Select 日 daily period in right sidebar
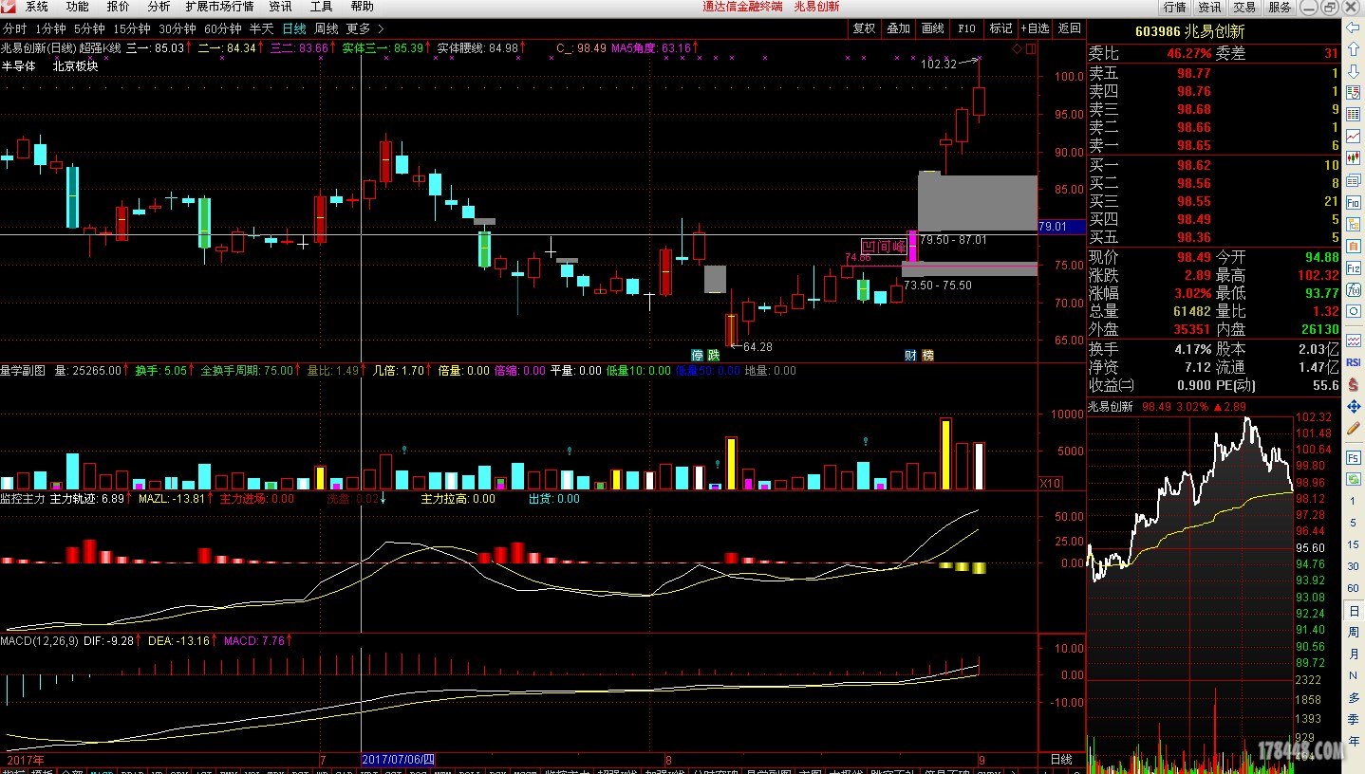This screenshot has width=1365, height=774. pos(1353,611)
